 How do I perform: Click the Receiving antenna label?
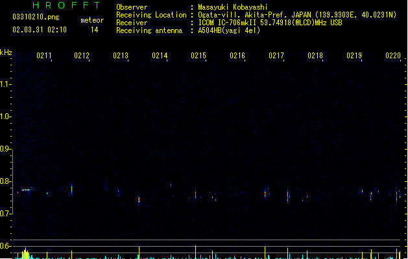click(x=149, y=30)
